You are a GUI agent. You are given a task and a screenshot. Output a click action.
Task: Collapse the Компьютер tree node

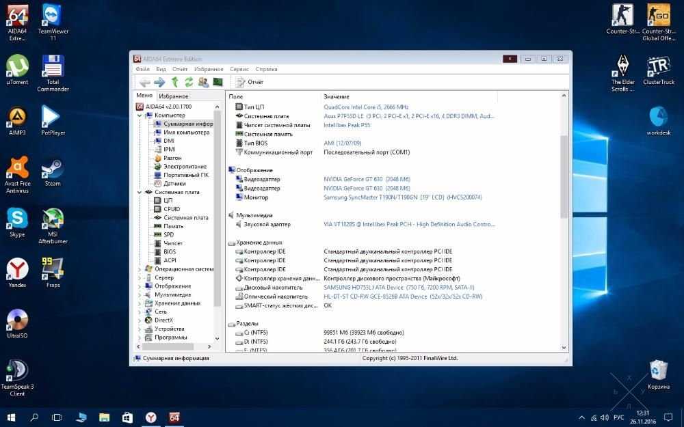tap(140, 115)
